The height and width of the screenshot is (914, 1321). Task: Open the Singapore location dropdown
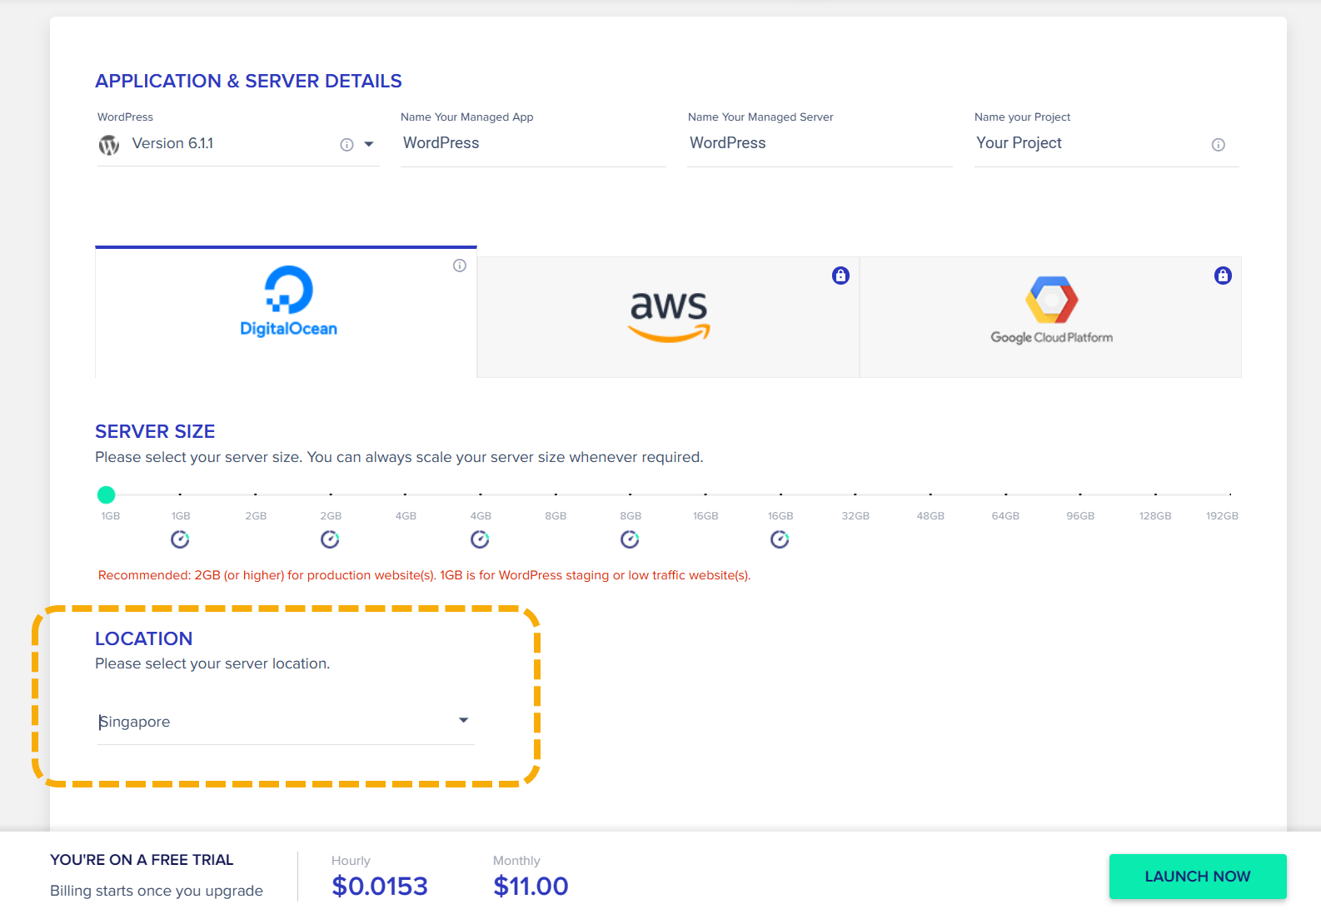(x=286, y=722)
